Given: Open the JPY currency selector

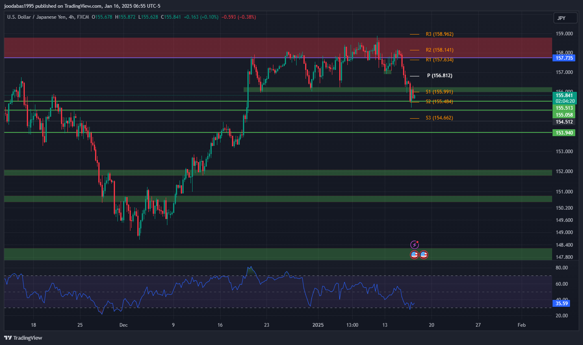Looking at the screenshot, I should coord(565,18).
